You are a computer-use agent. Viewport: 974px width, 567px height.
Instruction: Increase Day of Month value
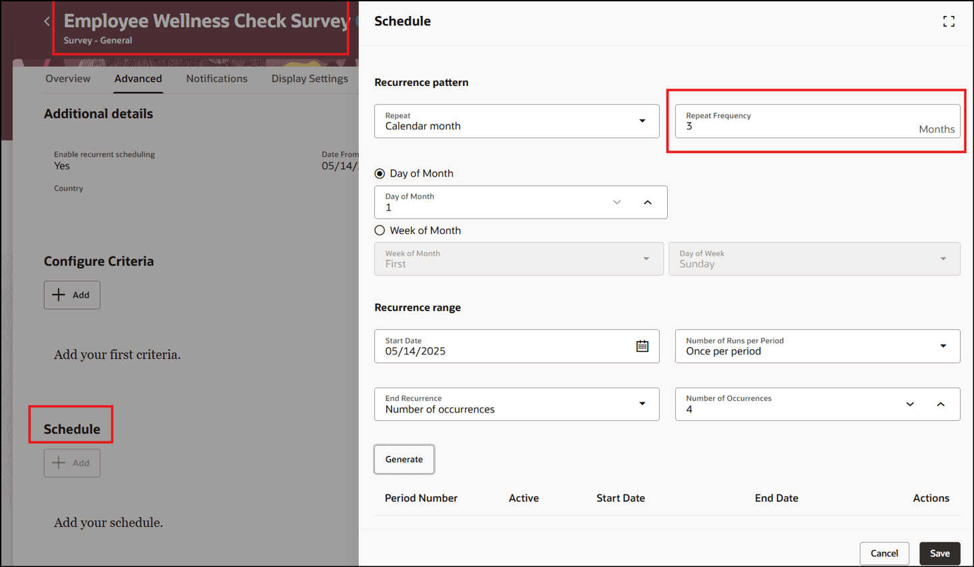[x=647, y=202]
